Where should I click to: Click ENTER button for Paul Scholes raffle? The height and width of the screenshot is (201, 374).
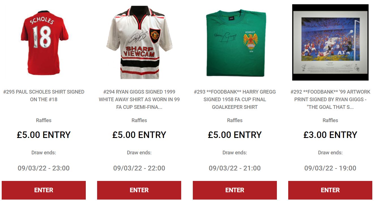coord(44,190)
